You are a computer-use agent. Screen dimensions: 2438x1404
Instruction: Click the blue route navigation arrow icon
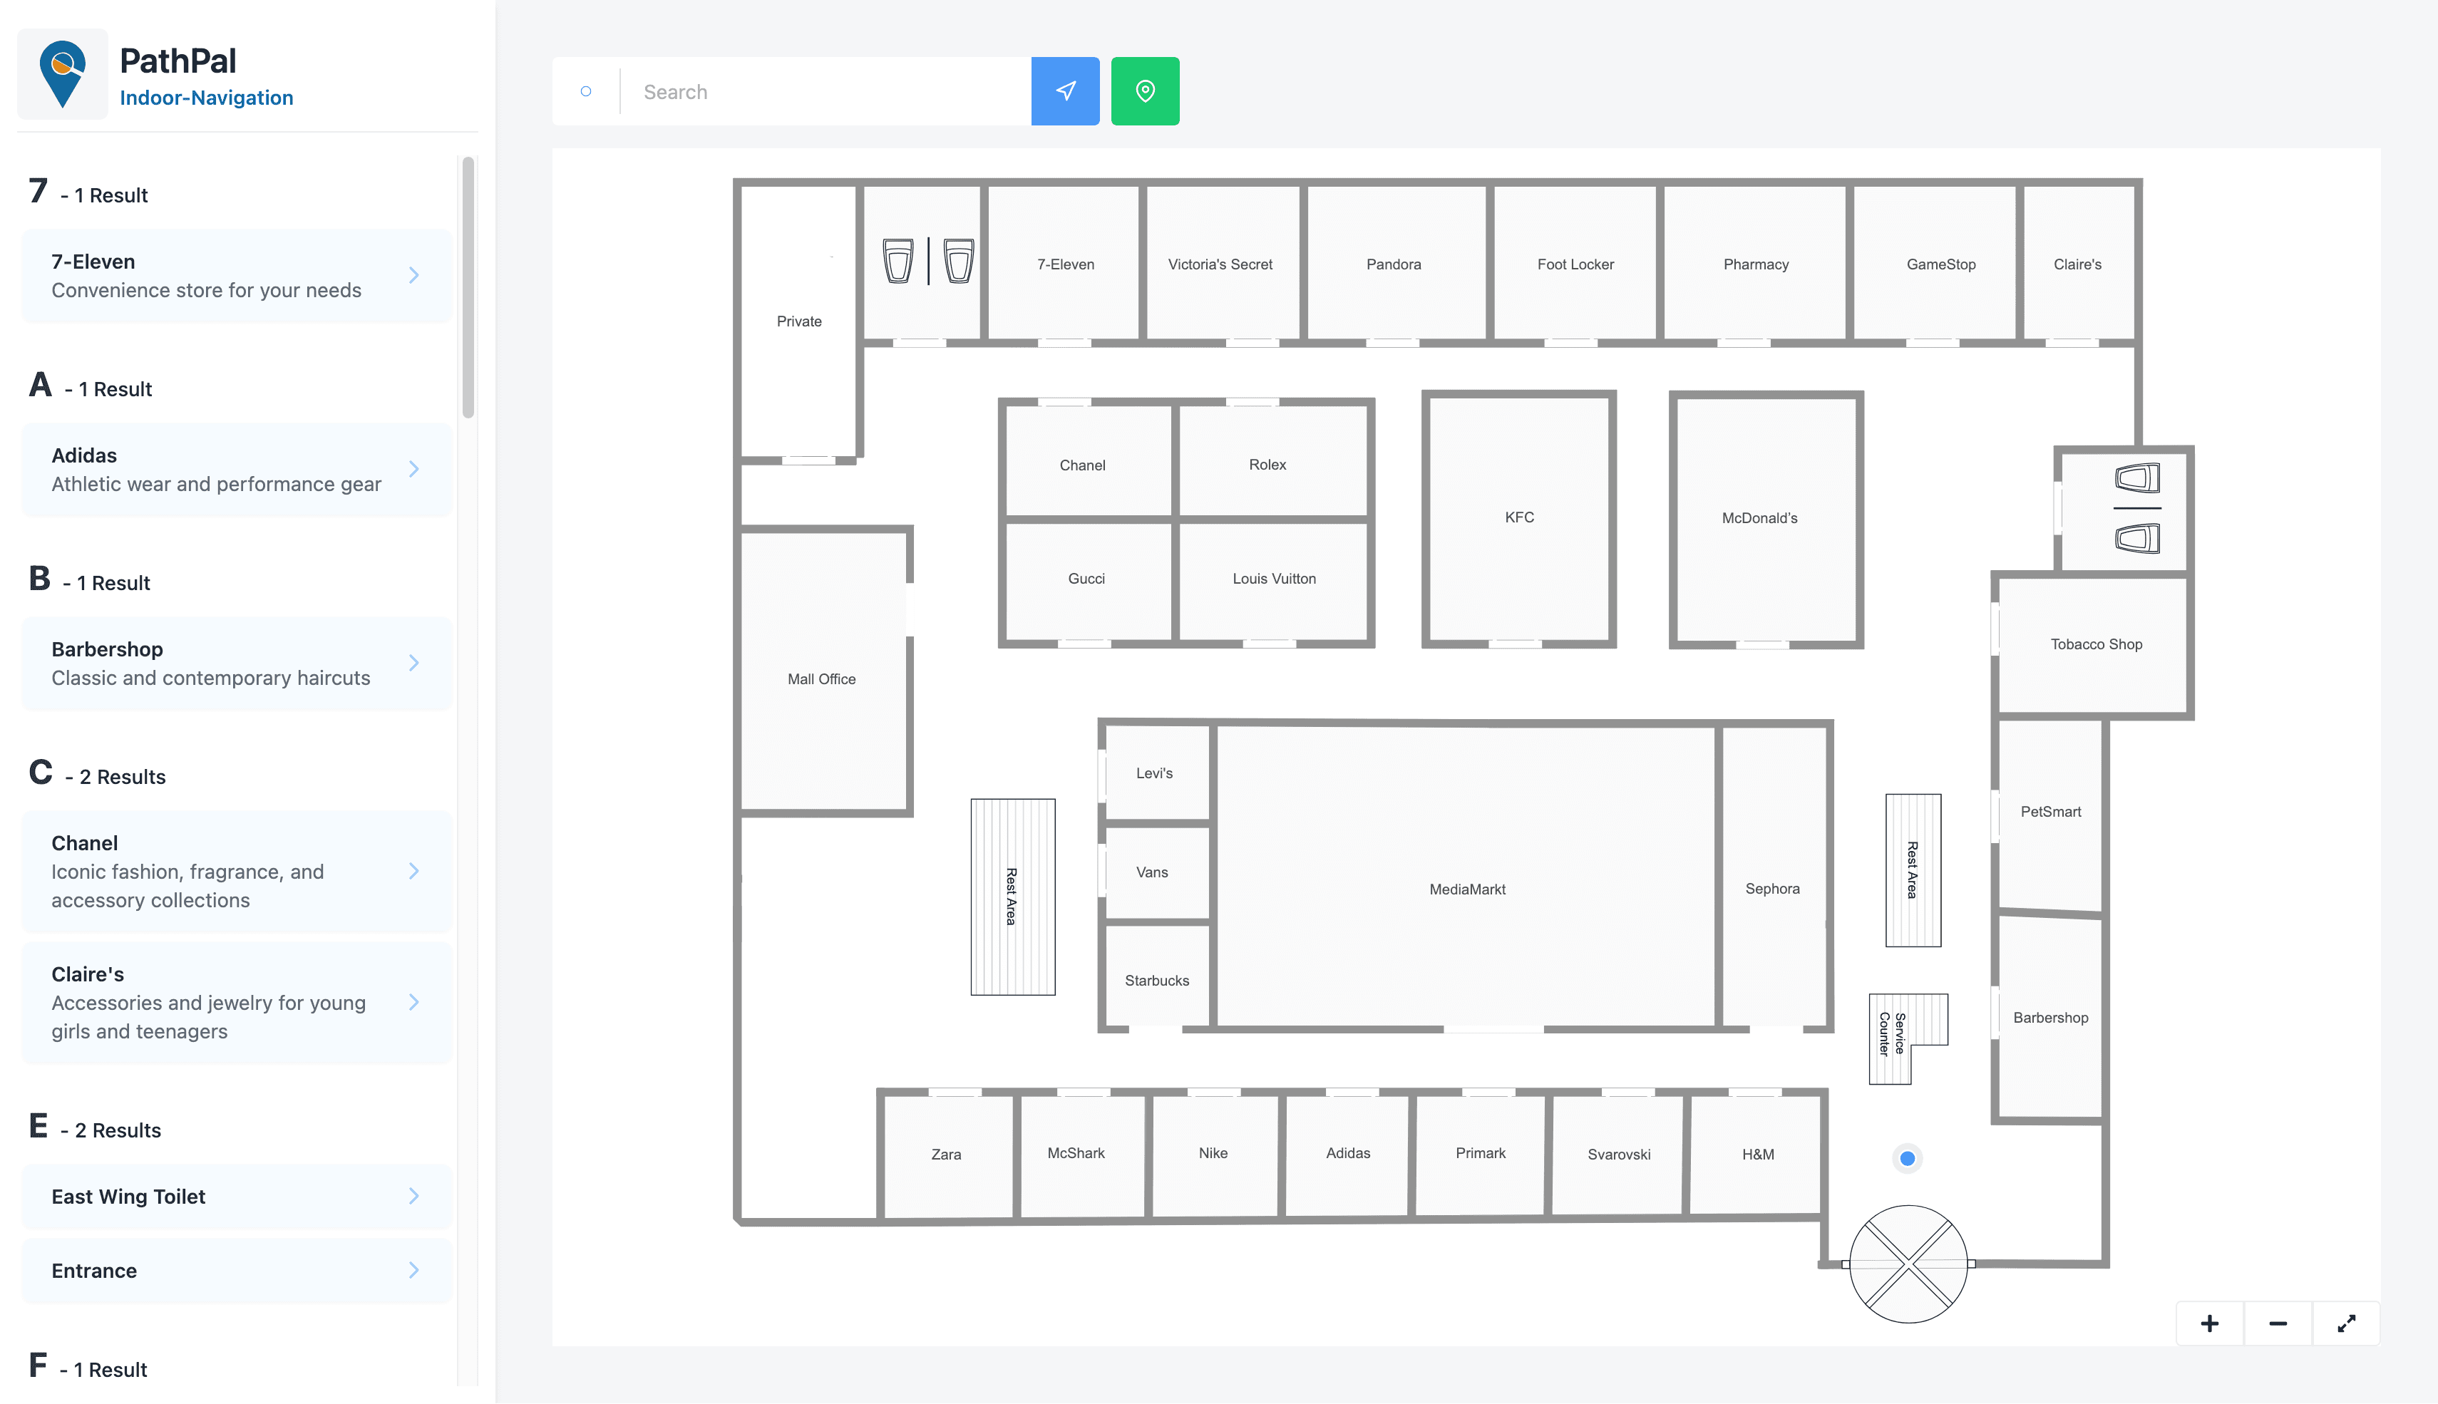[1065, 90]
